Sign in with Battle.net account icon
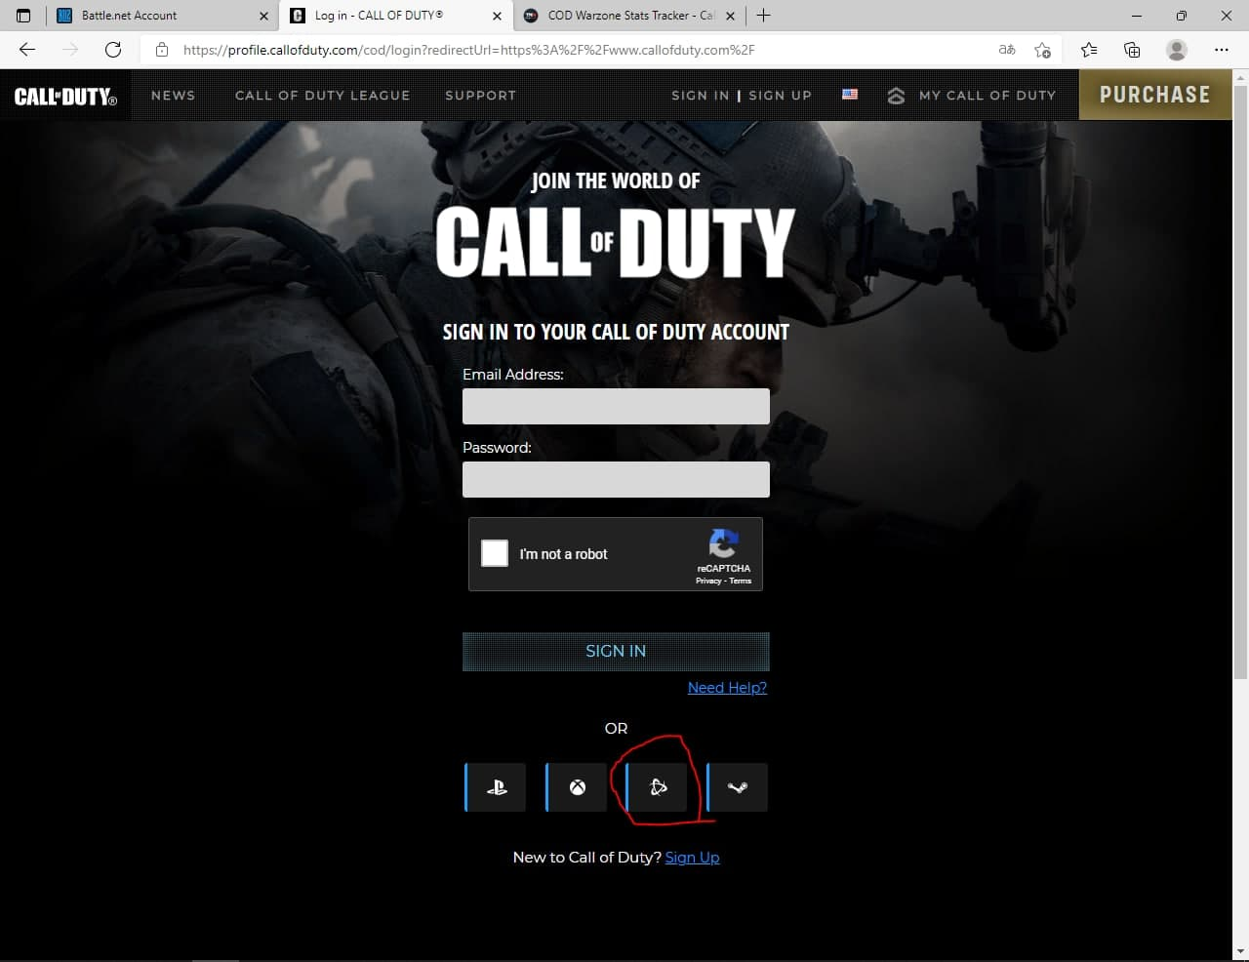 (x=657, y=787)
